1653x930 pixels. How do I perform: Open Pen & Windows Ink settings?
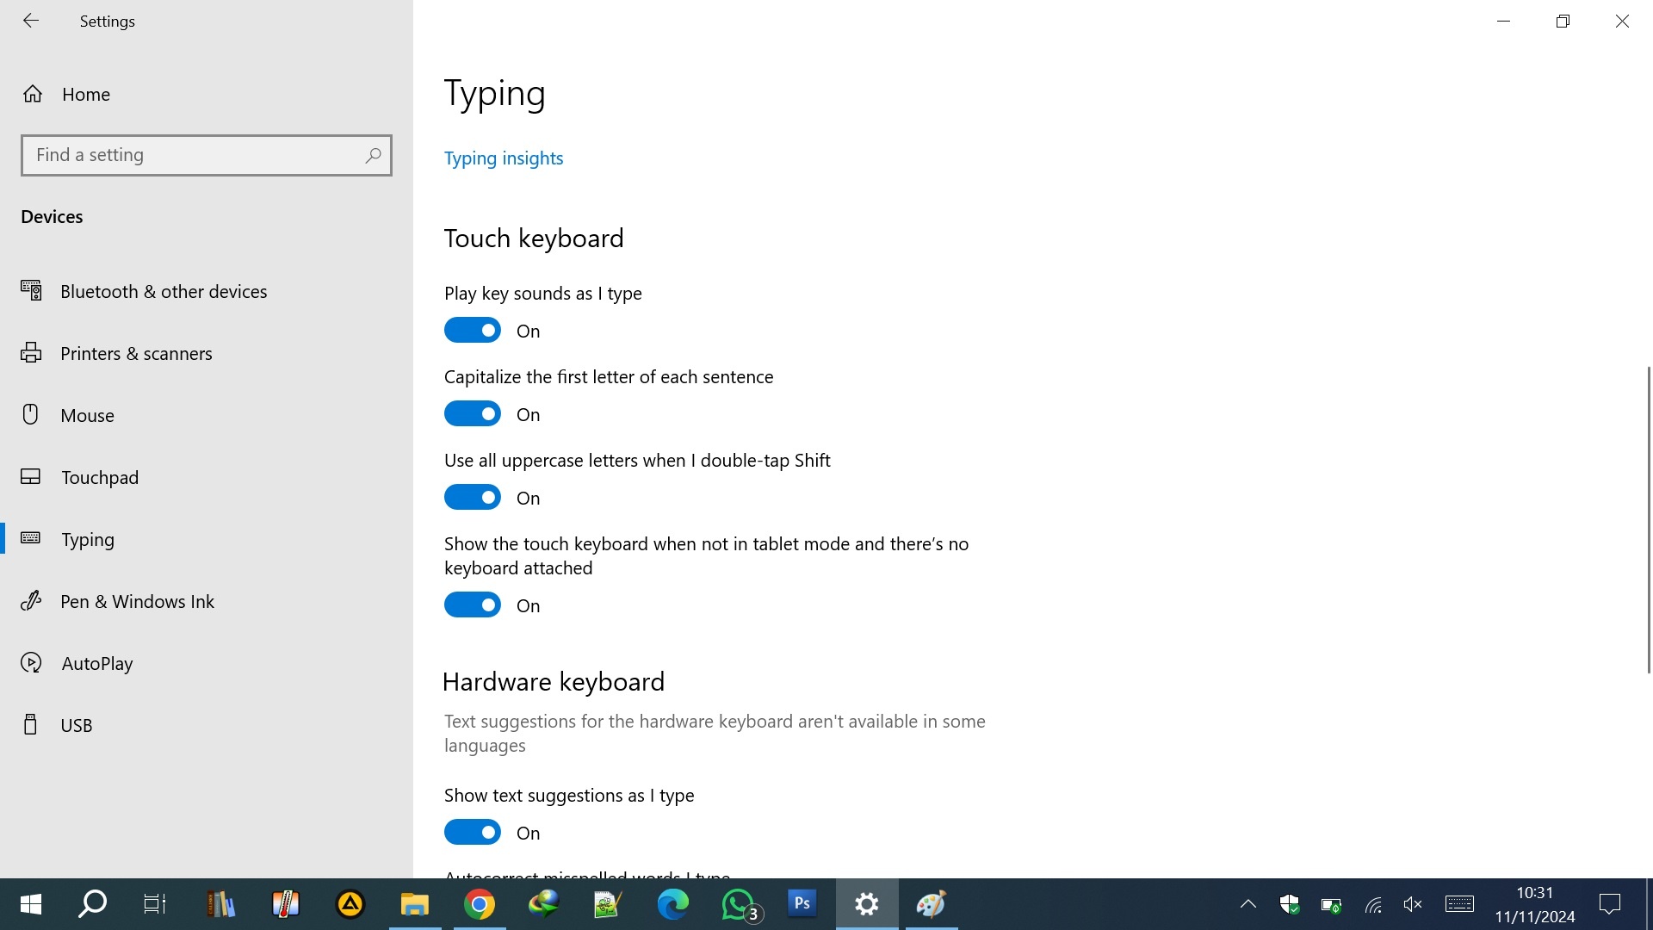[x=137, y=601]
